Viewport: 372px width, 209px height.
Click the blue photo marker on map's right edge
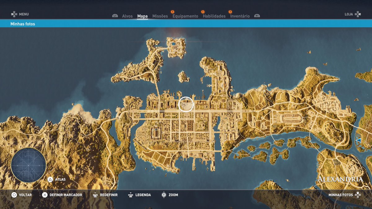pyautogui.click(x=359, y=141)
